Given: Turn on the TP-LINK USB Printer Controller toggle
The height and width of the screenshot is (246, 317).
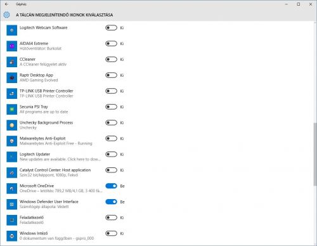Looking at the screenshot, I should point(111,91).
